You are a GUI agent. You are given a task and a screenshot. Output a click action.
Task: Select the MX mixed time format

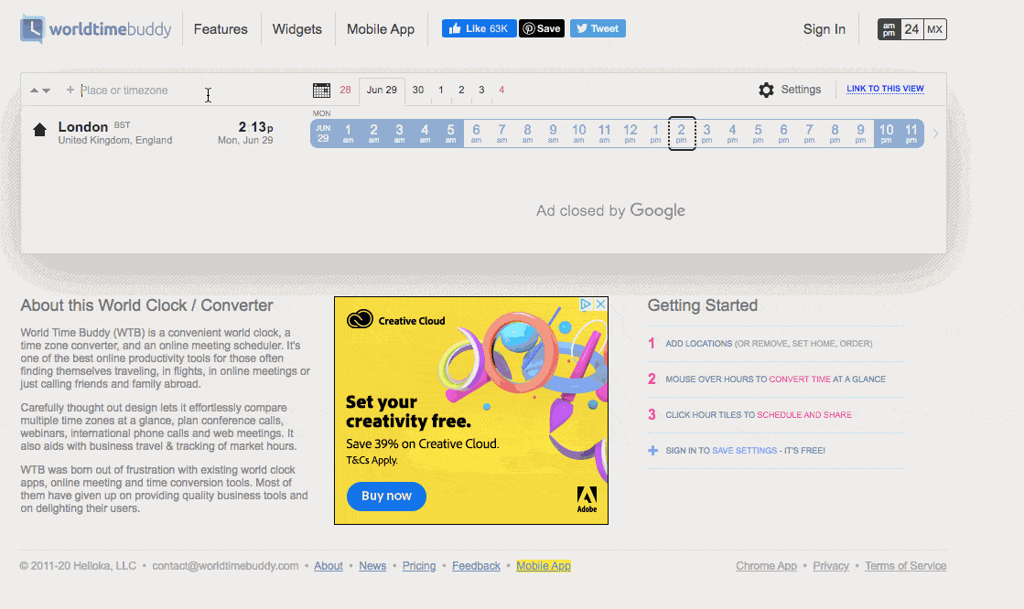[x=934, y=29]
